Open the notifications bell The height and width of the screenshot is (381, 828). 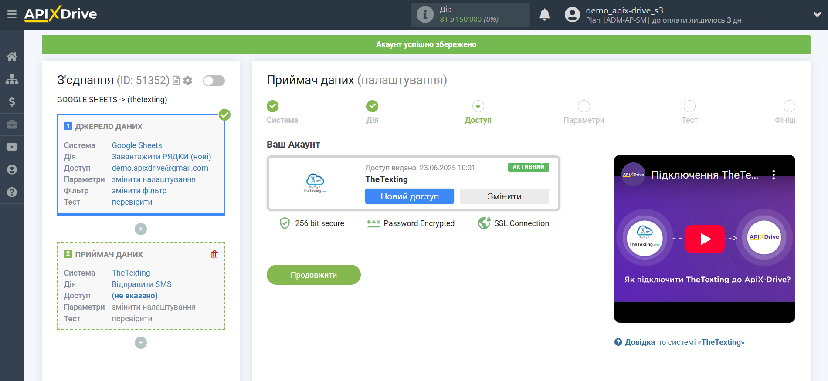pos(544,15)
